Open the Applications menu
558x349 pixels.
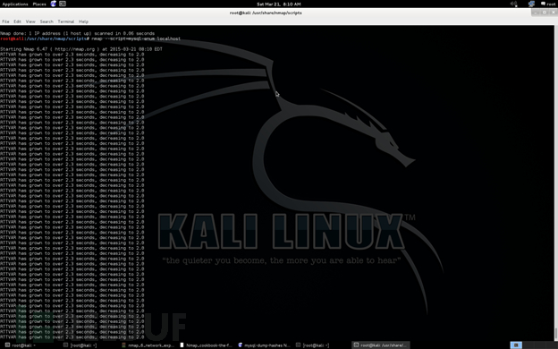point(15,4)
